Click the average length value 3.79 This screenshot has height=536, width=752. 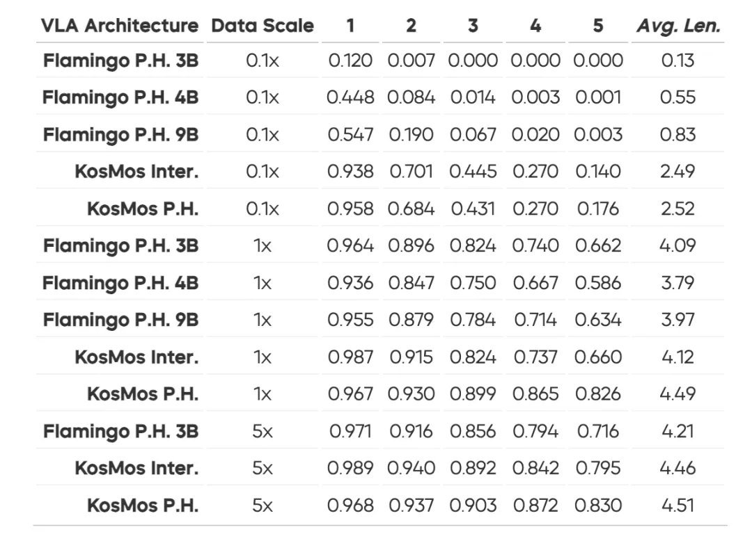677,283
